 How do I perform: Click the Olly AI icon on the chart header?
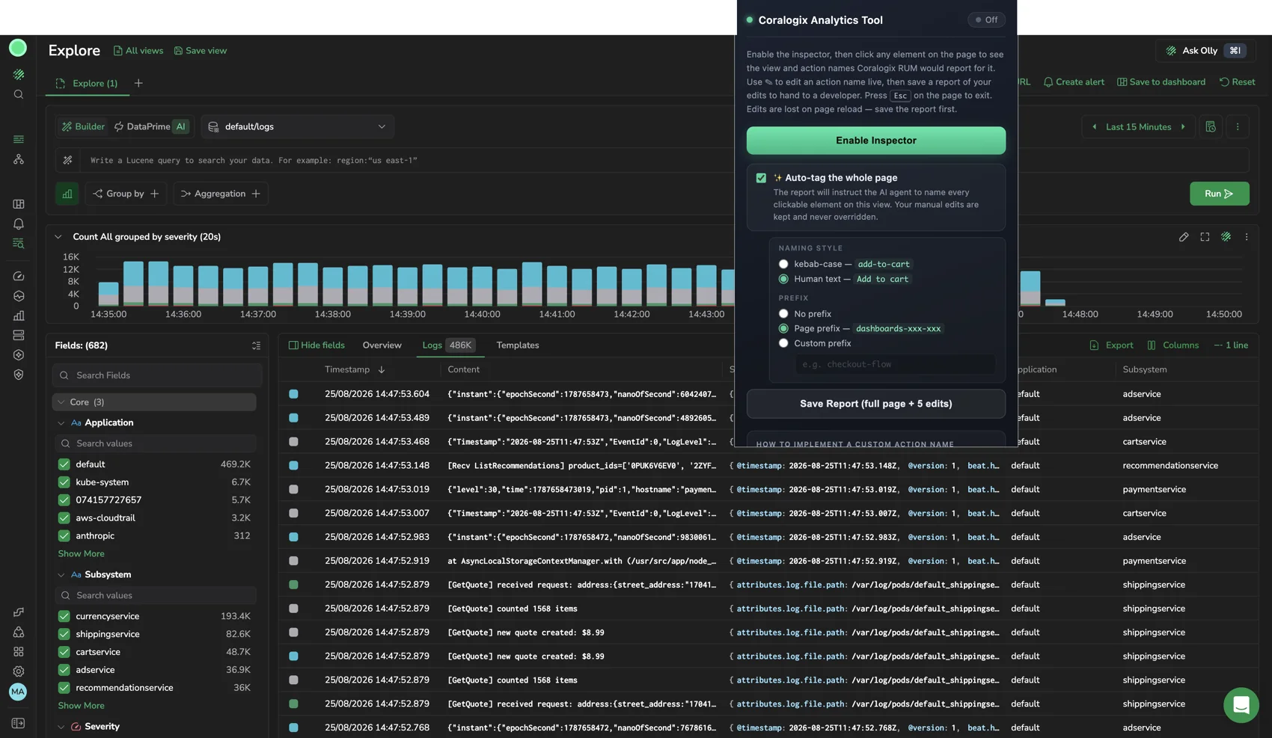(1226, 237)
